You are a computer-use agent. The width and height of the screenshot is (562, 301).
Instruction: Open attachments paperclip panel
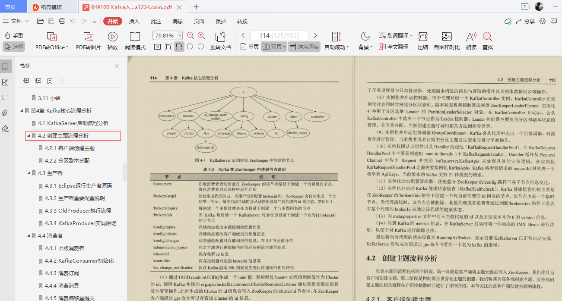coord(5,113)
